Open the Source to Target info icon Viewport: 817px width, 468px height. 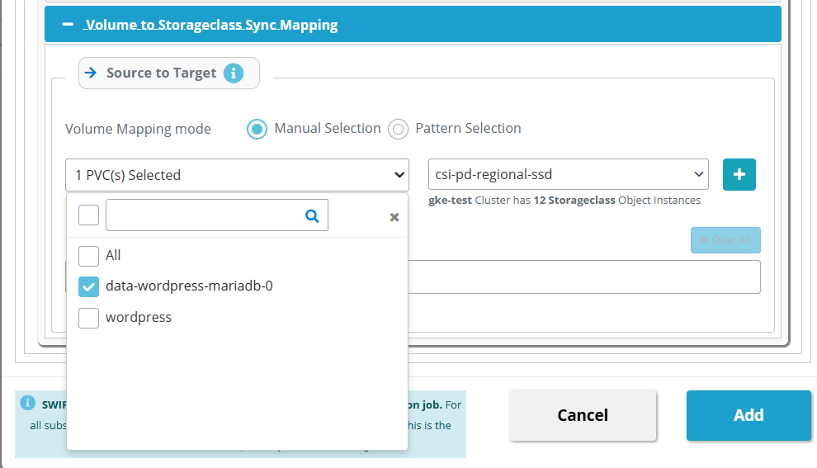point(234,73)
